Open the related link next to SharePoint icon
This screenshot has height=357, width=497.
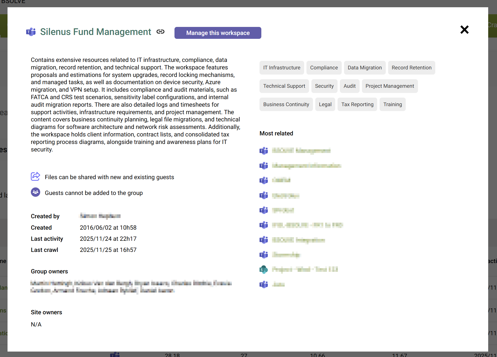coord(305,269)
